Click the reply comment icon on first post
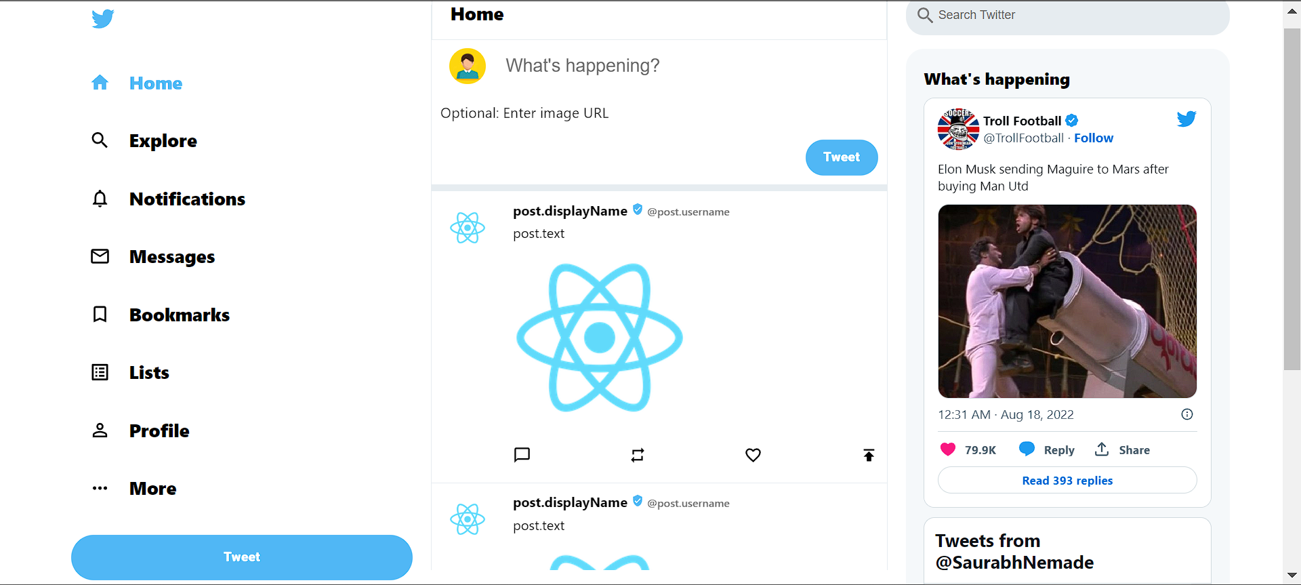Screen dimensions: 1301x585 522,455
